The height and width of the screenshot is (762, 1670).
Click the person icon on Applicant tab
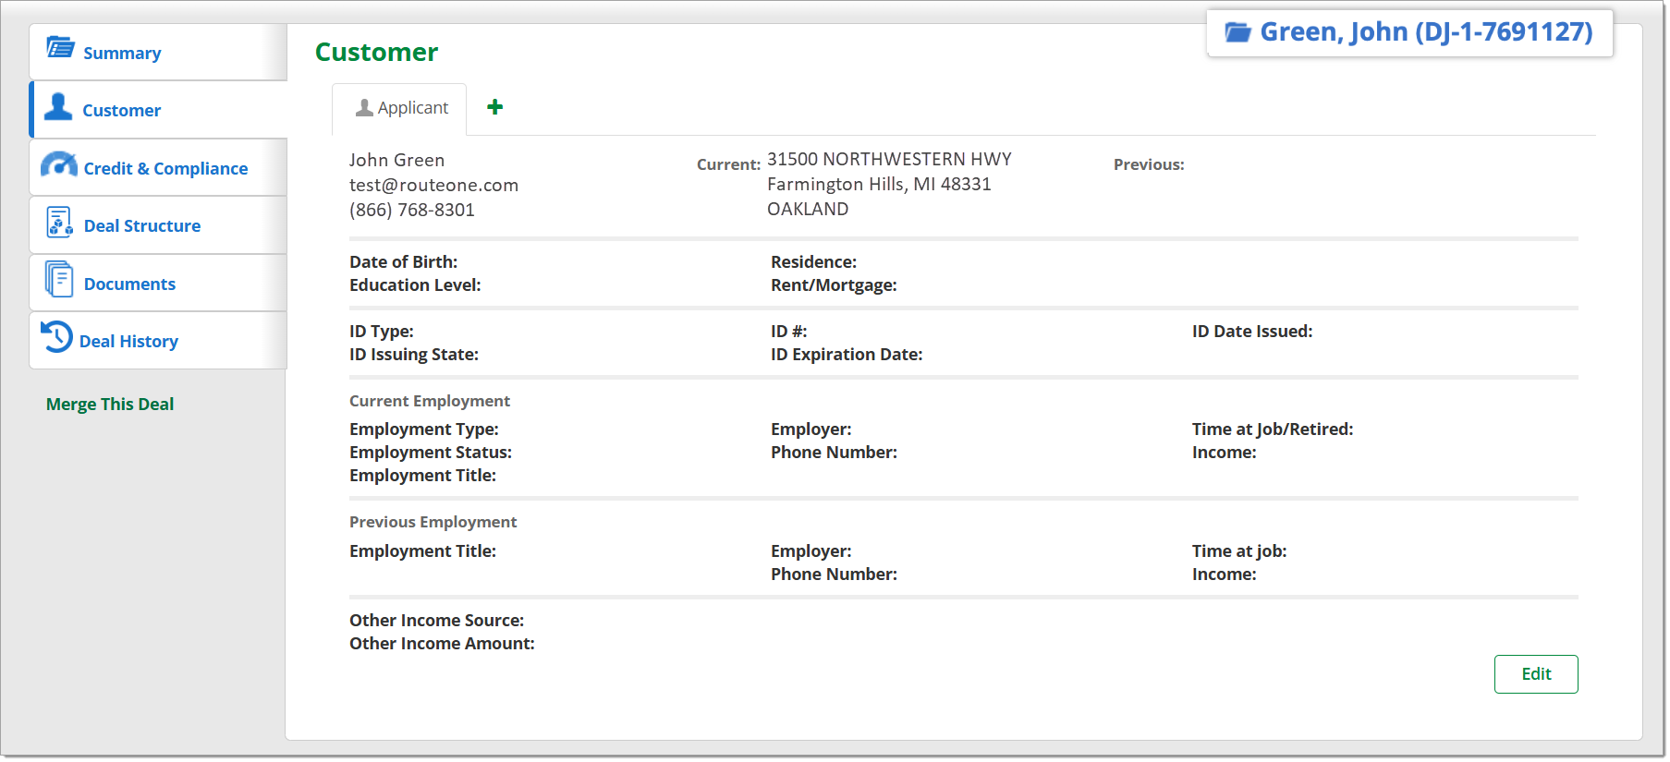point(364,108)
